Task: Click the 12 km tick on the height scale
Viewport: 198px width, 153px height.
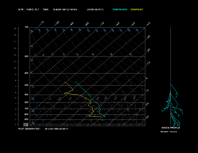Action: [15, 55]
